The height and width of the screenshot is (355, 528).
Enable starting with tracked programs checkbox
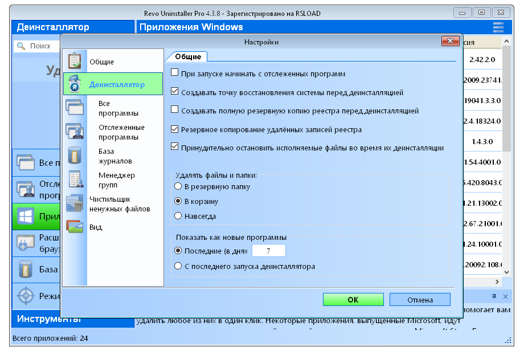click(x=174, y=72)
